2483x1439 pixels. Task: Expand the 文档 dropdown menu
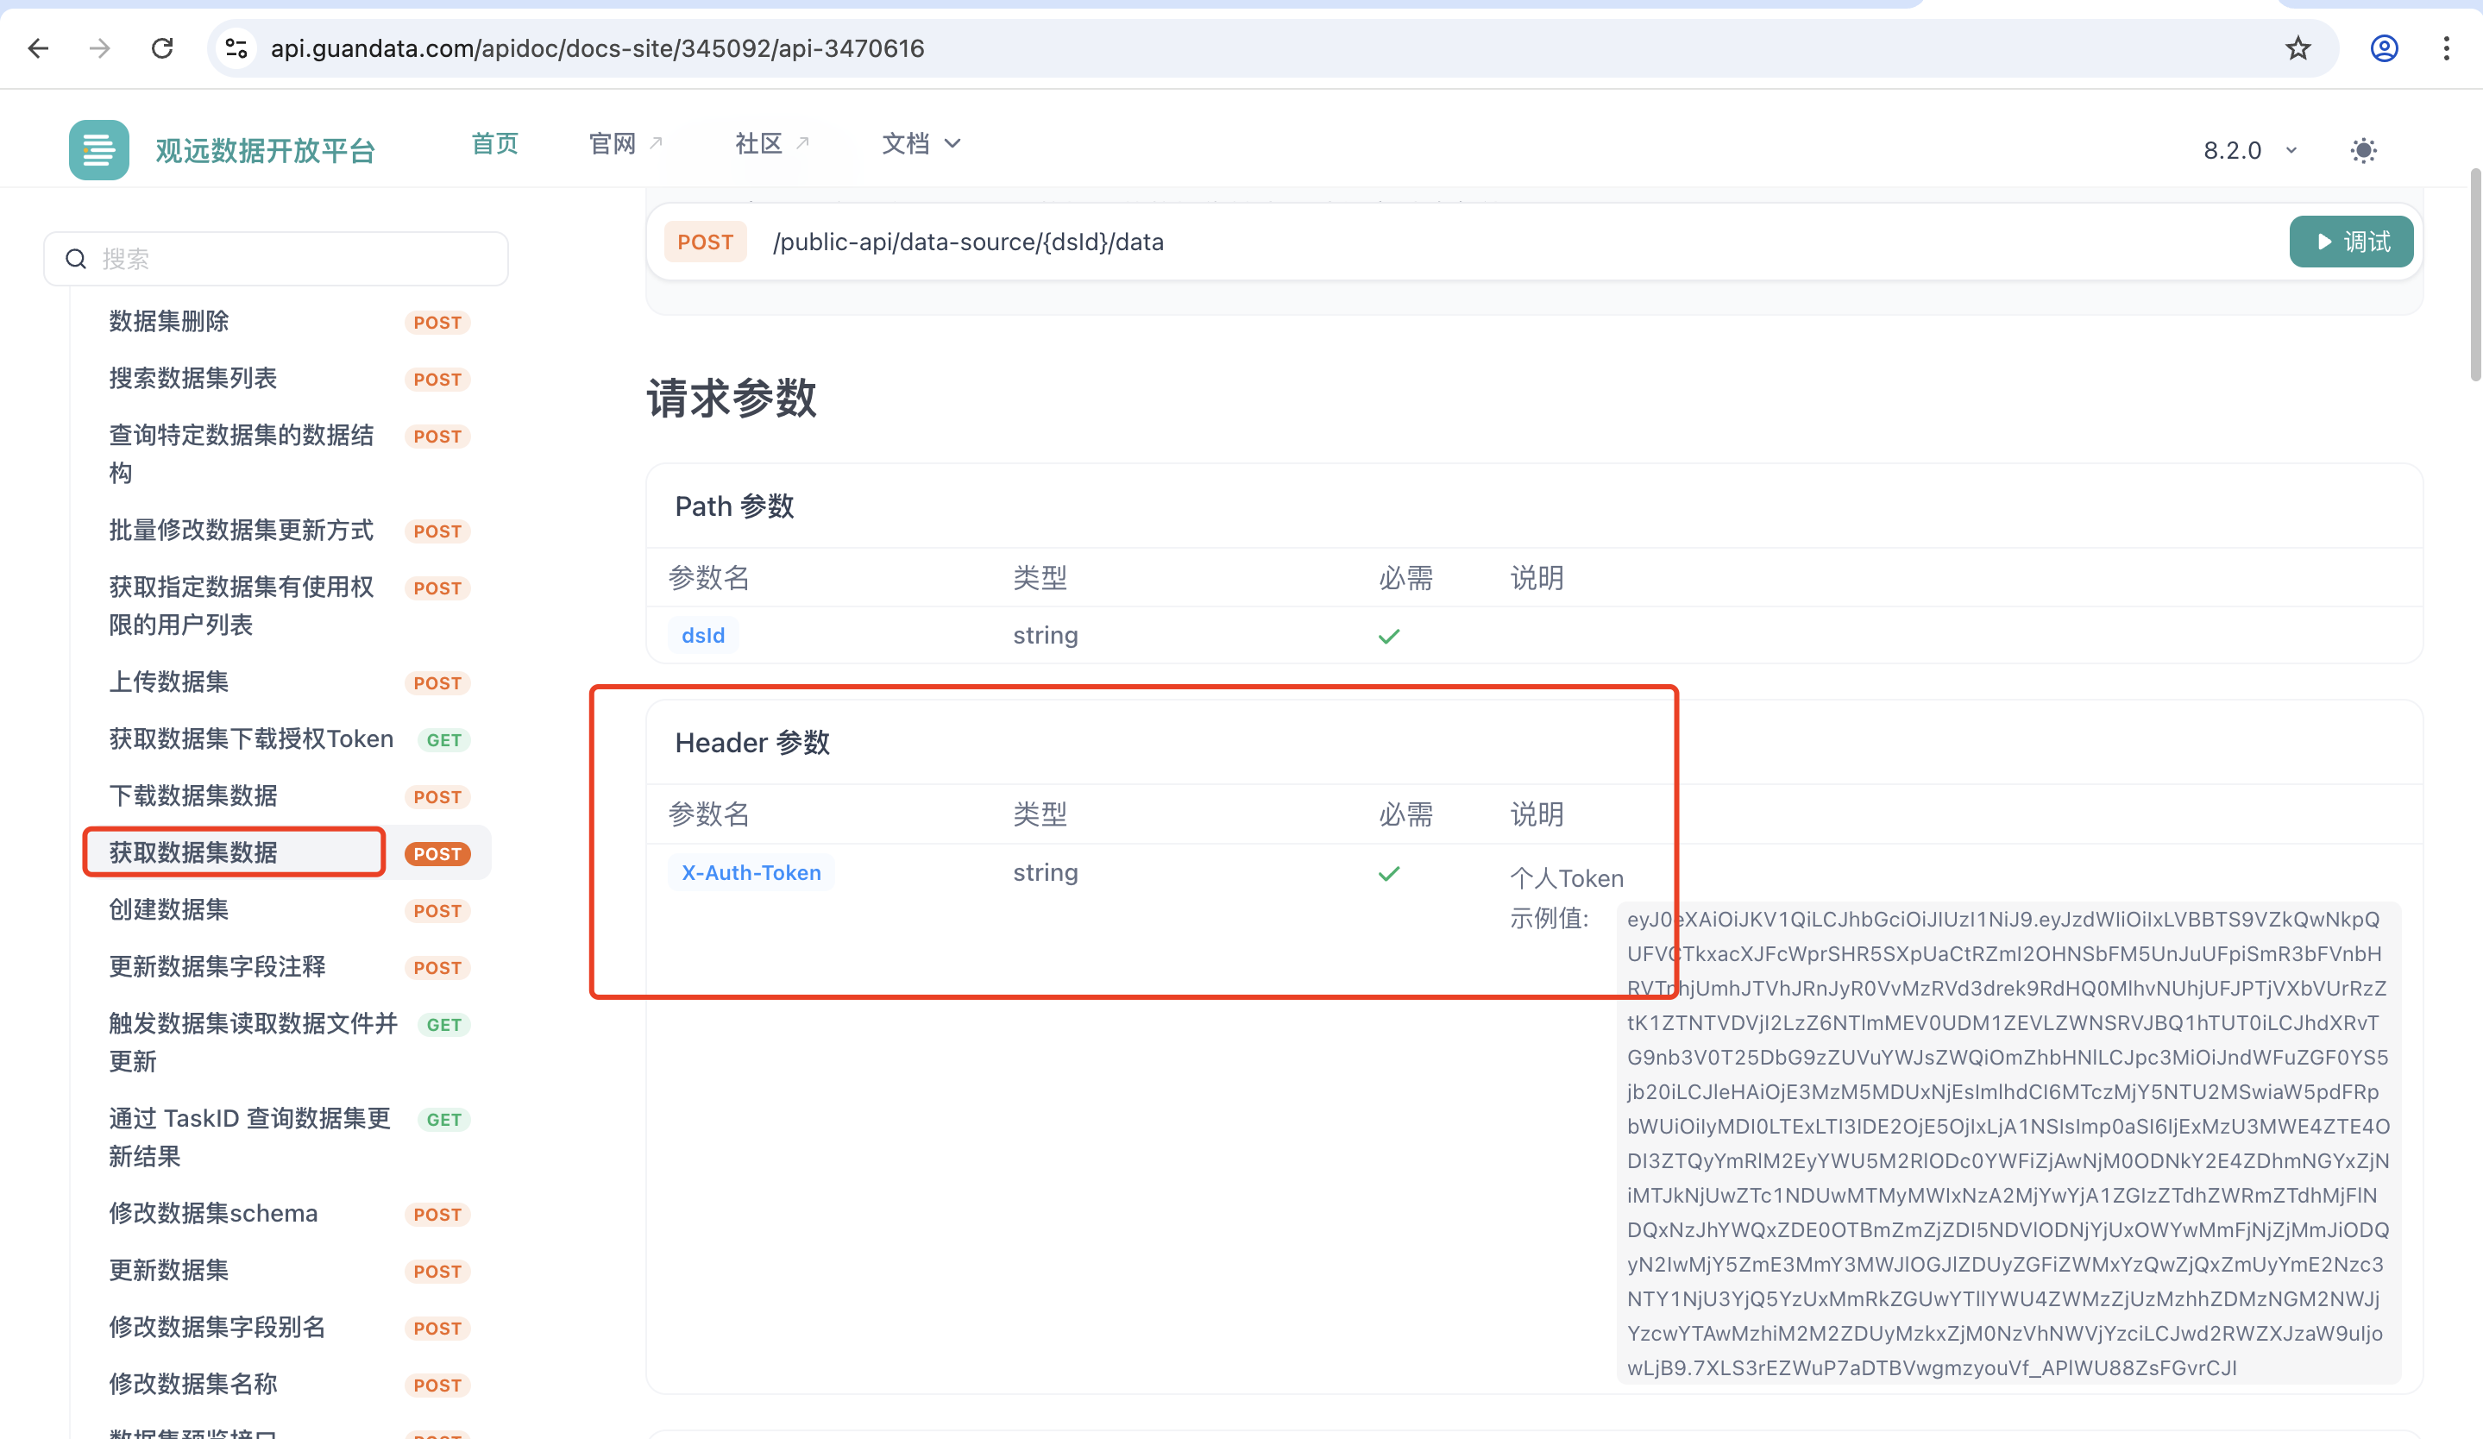pyautogui.click(x=922, y=143)
